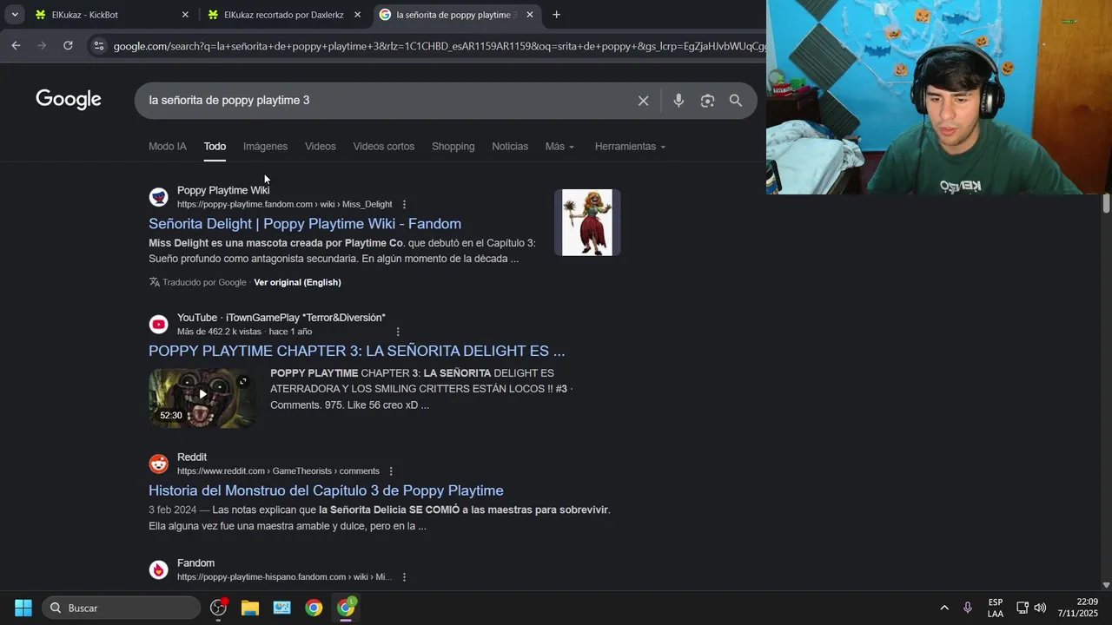This screenshot has height=625, width=1112.
Task: Open more options for the GameTheorists Reddit result
Action: click(390, 471)
